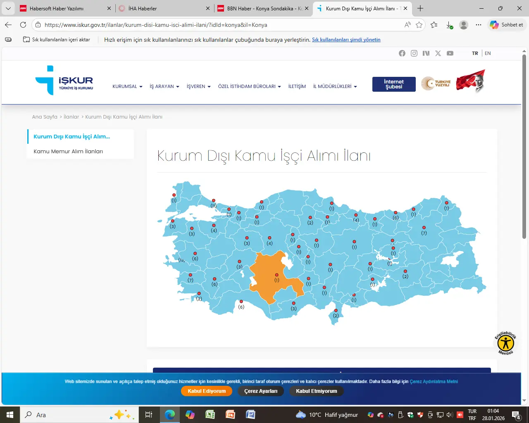Screen dimensions: 529x423
Task: Open İŞKUR Instagram icon link
Action: (414, 53)
